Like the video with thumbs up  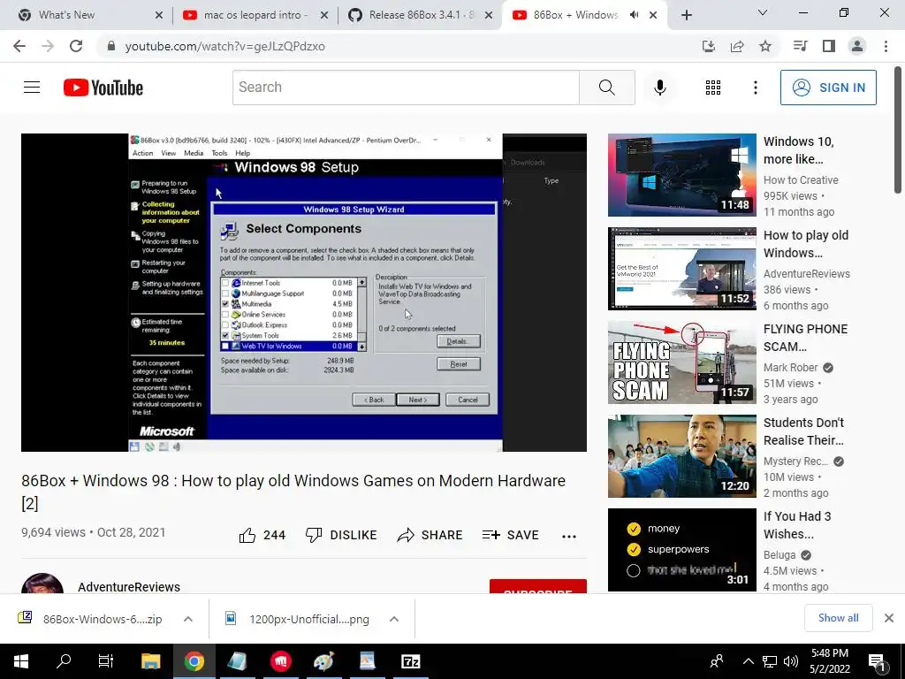pos(262,535)
